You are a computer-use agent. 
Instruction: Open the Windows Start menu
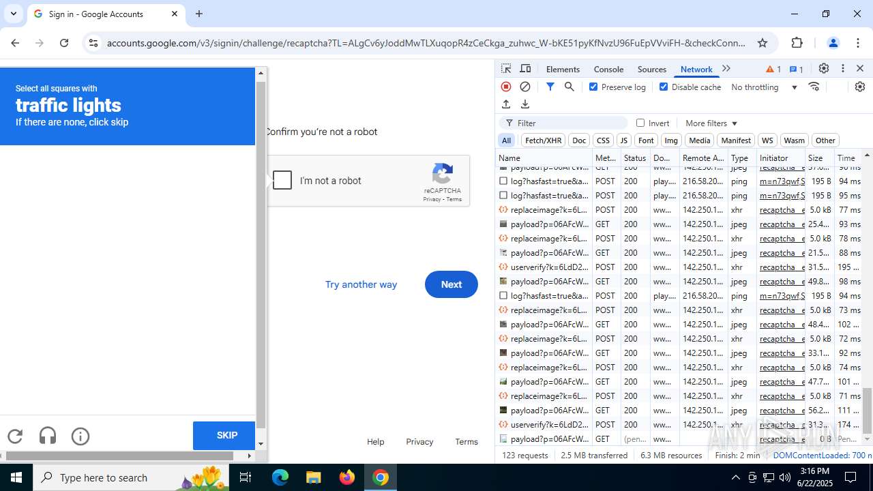(16, 477)
